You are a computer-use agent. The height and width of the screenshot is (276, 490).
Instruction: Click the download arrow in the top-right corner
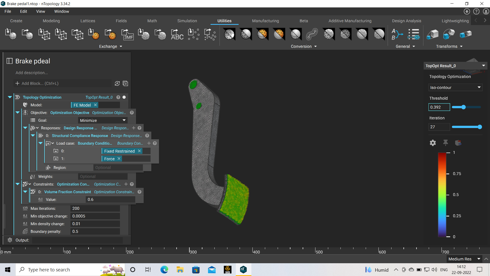click(467, 11)
